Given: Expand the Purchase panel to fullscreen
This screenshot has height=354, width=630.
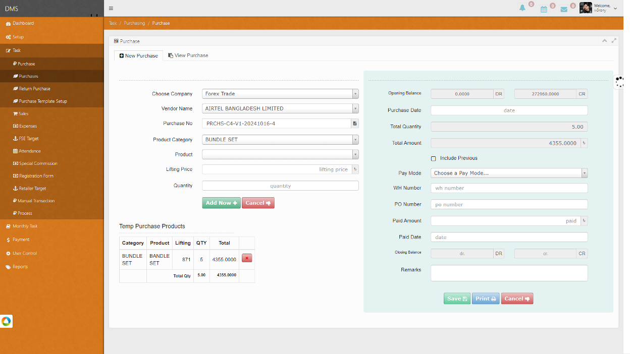Looking at the screenshot, I should pyautogui.click(x=614, y=41).
